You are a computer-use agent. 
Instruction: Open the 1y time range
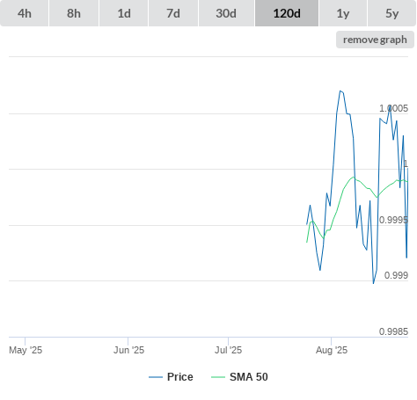click(343, 13)
